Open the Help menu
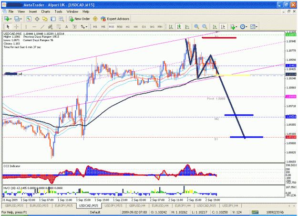Image resolution: width=298 pixels, height=216 pixels. coord(86,11)
